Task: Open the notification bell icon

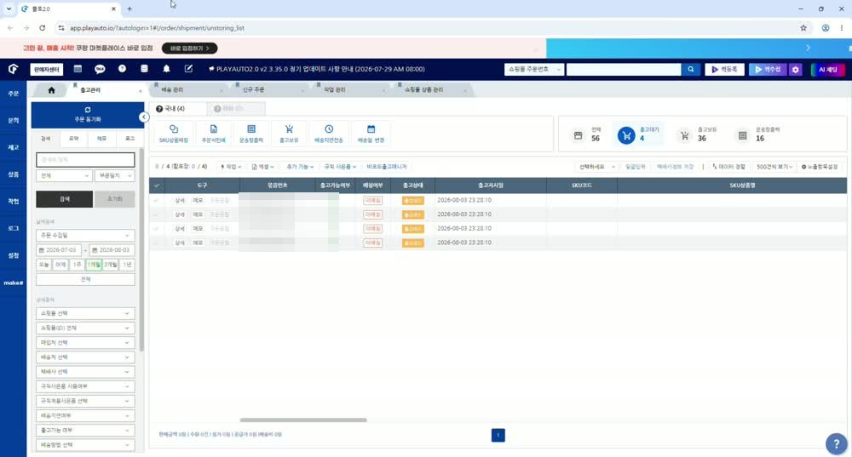Action: click(166, 69)
